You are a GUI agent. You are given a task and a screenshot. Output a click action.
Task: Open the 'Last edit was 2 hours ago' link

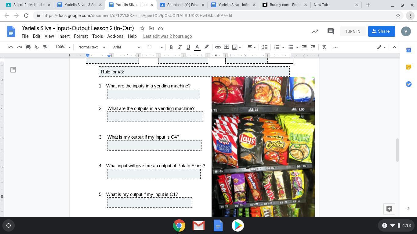click(168, 36)
